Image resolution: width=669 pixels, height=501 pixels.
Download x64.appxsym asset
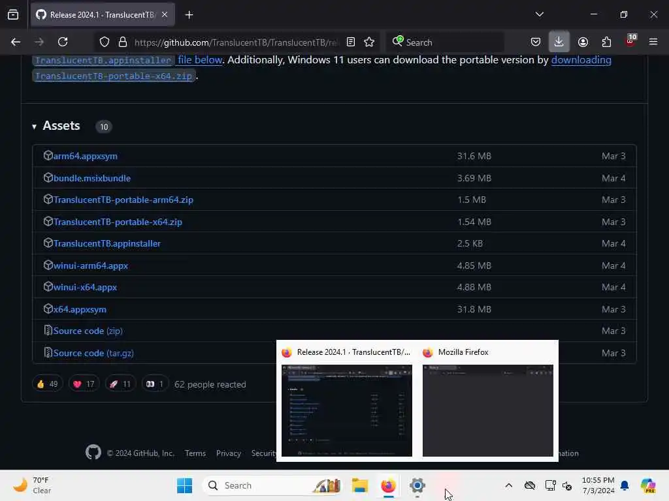80,309
